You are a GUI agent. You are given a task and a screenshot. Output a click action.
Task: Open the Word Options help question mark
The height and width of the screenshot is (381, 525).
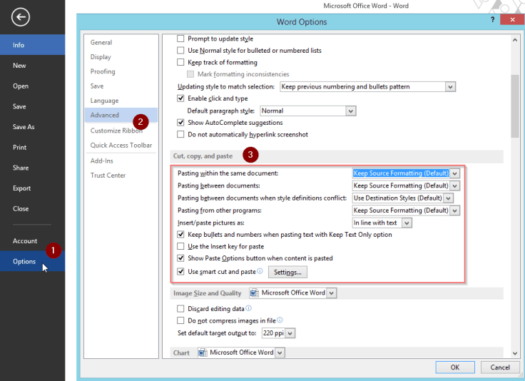pyautogui.click(x=492, y=20)
